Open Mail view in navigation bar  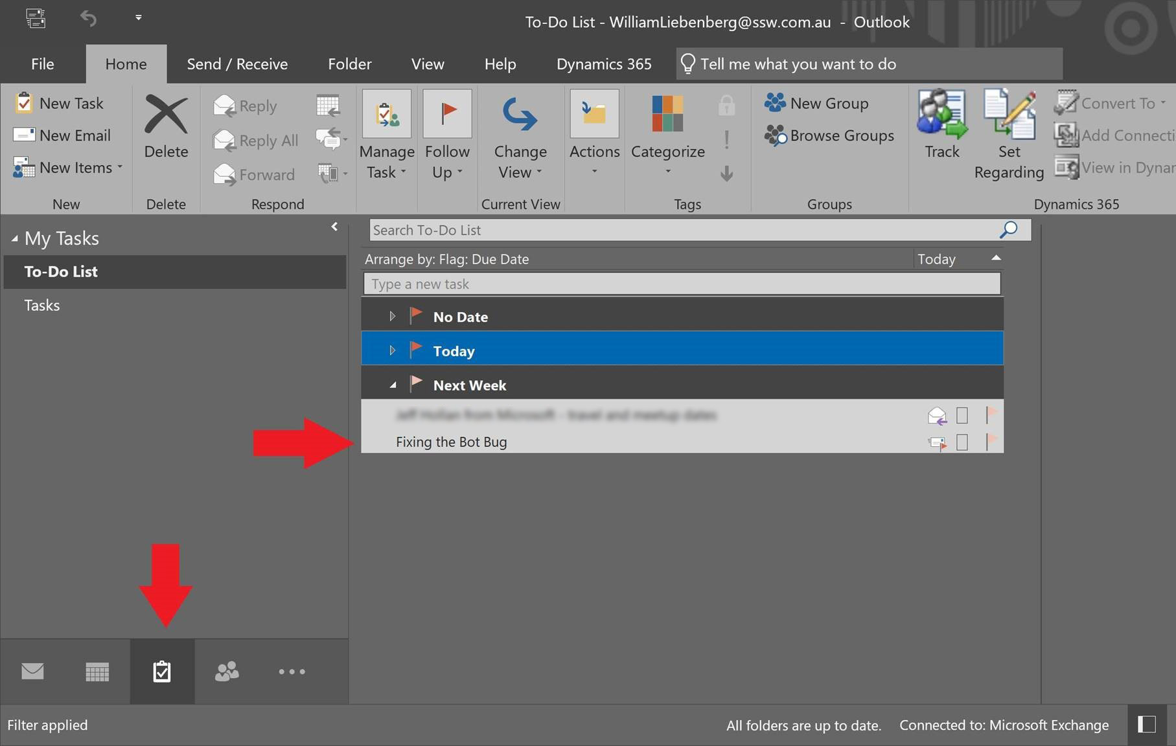pyautogui.click(x=32, y=672)
